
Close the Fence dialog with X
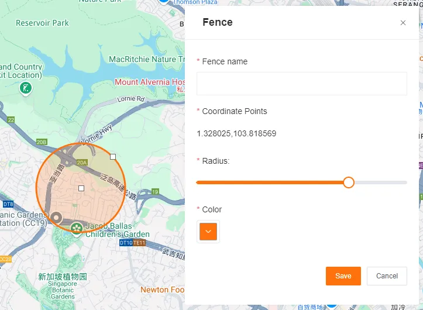[403, 23]
